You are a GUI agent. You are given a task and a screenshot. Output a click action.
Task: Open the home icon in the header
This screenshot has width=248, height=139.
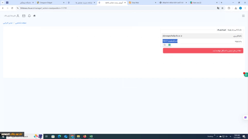point(34,16)
